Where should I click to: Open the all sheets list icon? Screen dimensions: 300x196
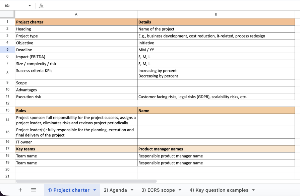pos(34,190)
